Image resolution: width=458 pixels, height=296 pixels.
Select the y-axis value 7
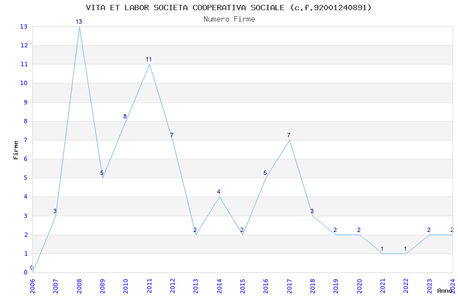[x=26, y=140]
